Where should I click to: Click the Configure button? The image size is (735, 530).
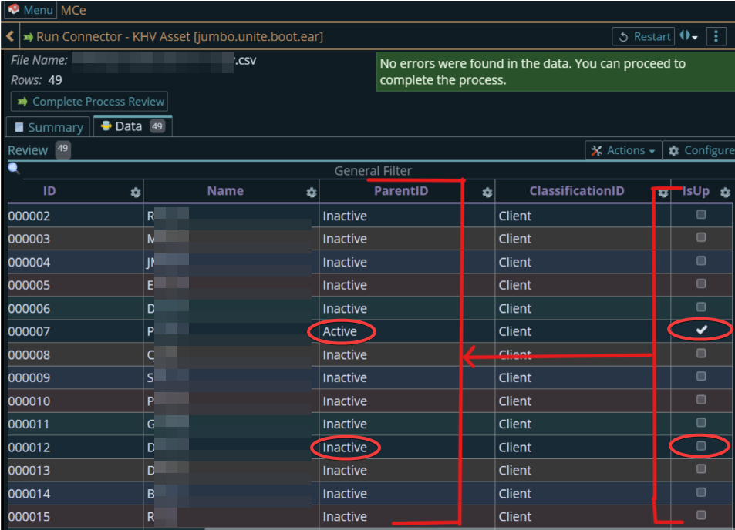pyautogui.click(x=700, y=150)
